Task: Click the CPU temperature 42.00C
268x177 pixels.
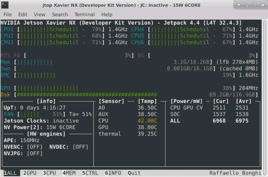Action: 147,121
